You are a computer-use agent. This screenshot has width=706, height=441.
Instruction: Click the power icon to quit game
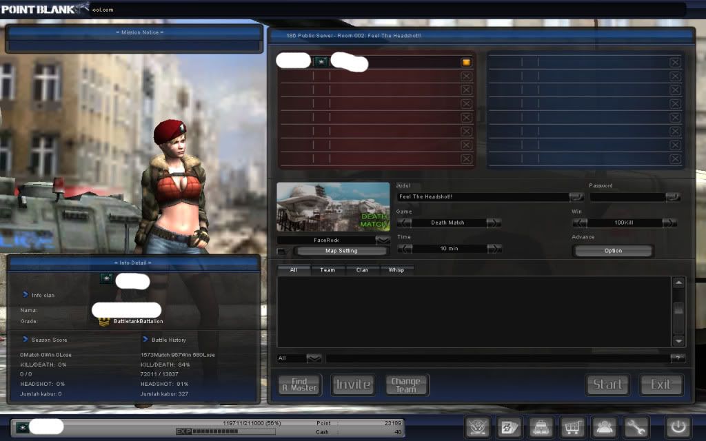point(678,427)
